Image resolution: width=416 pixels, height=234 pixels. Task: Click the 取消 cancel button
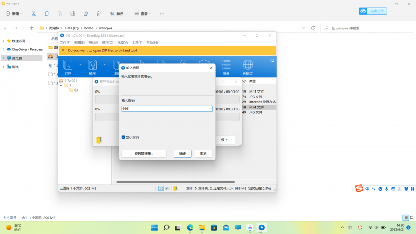point(203,154)
